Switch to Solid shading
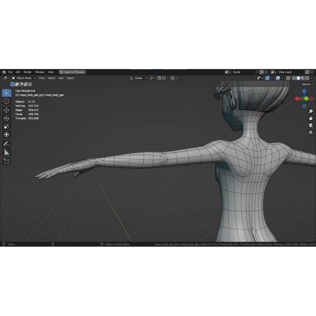The width and height of the screenshot is (316, 316). coord(298,78)
